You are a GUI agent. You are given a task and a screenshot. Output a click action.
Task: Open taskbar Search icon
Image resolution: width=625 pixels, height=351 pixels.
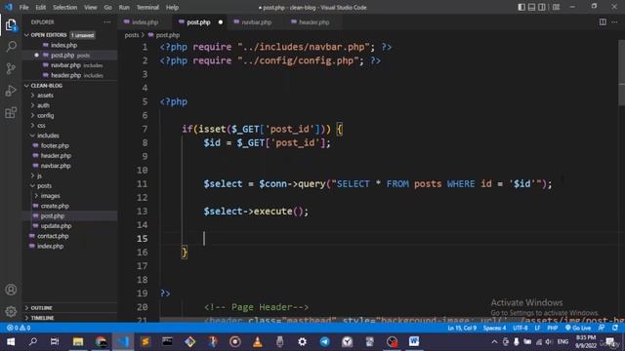point(33,341)
